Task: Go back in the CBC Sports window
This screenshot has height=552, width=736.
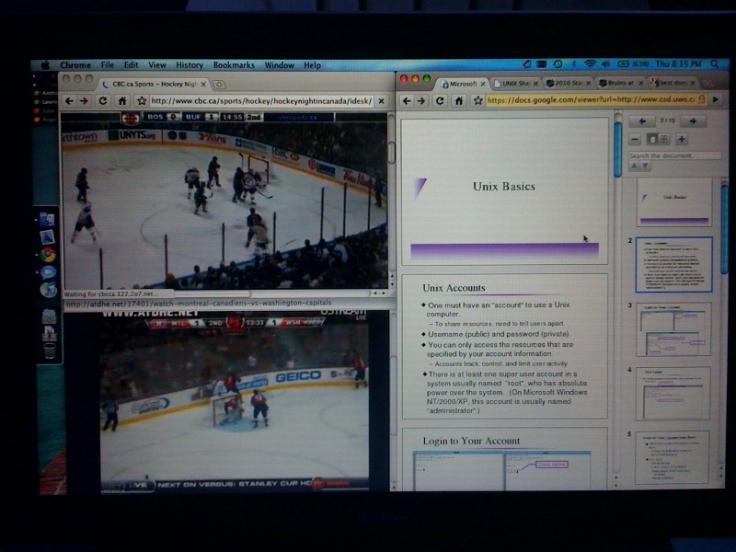Action: coord(70,101)
